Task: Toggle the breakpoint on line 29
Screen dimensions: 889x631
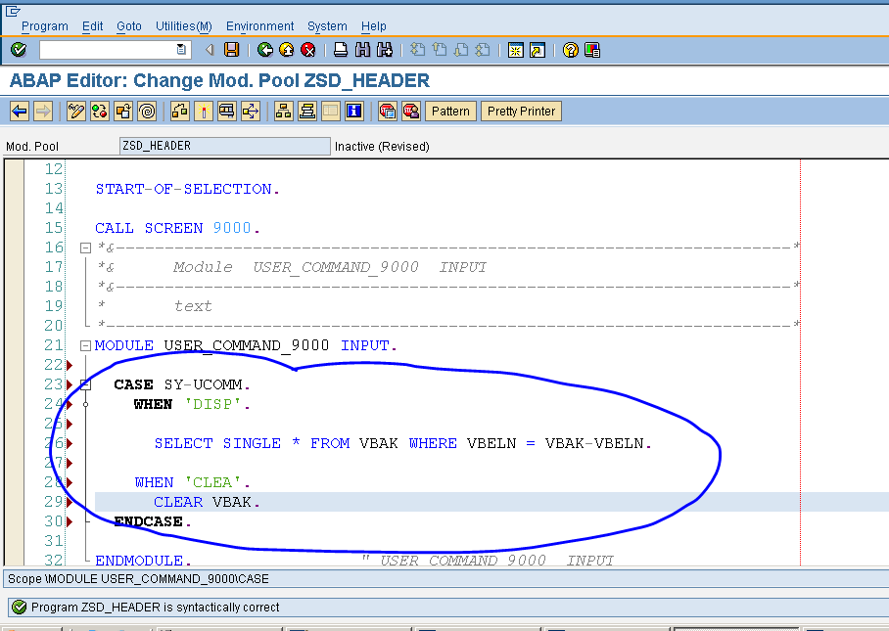Action: click(x=69, y=501)
